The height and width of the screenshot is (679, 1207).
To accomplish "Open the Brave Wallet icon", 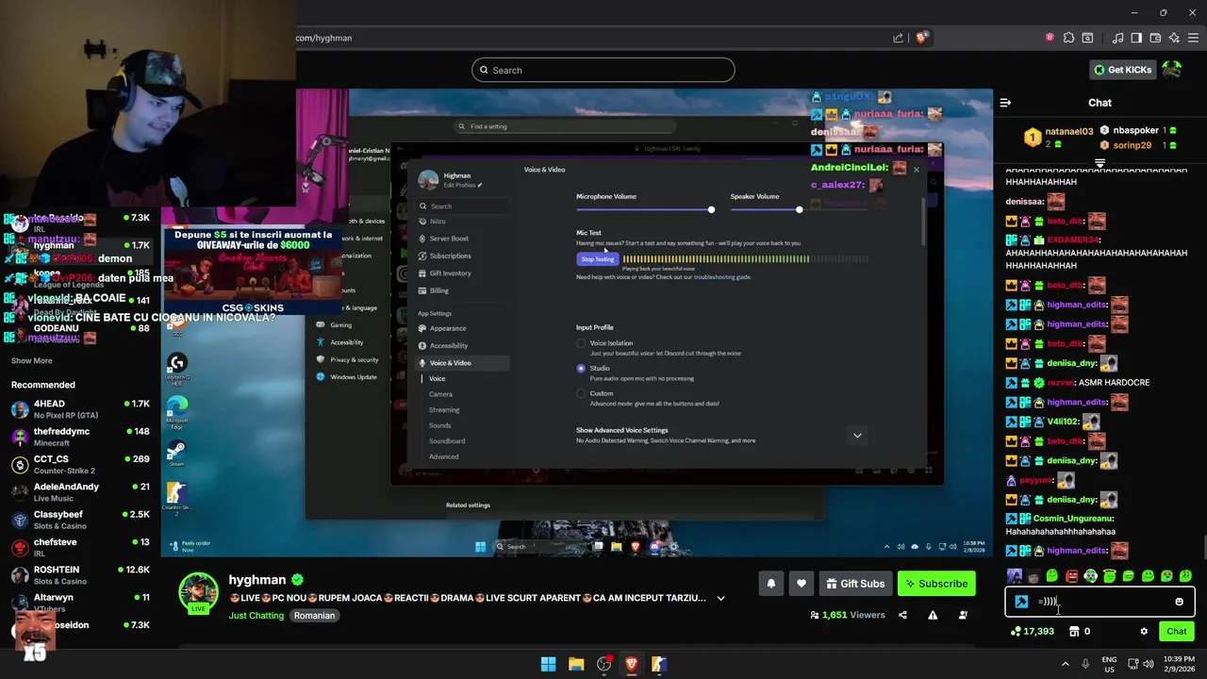I will pyautogui.click(x=1155, y=38).
